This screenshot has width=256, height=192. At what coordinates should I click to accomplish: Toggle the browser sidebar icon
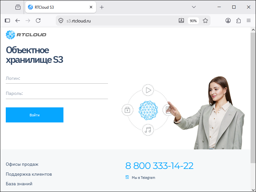coord(7,21)
